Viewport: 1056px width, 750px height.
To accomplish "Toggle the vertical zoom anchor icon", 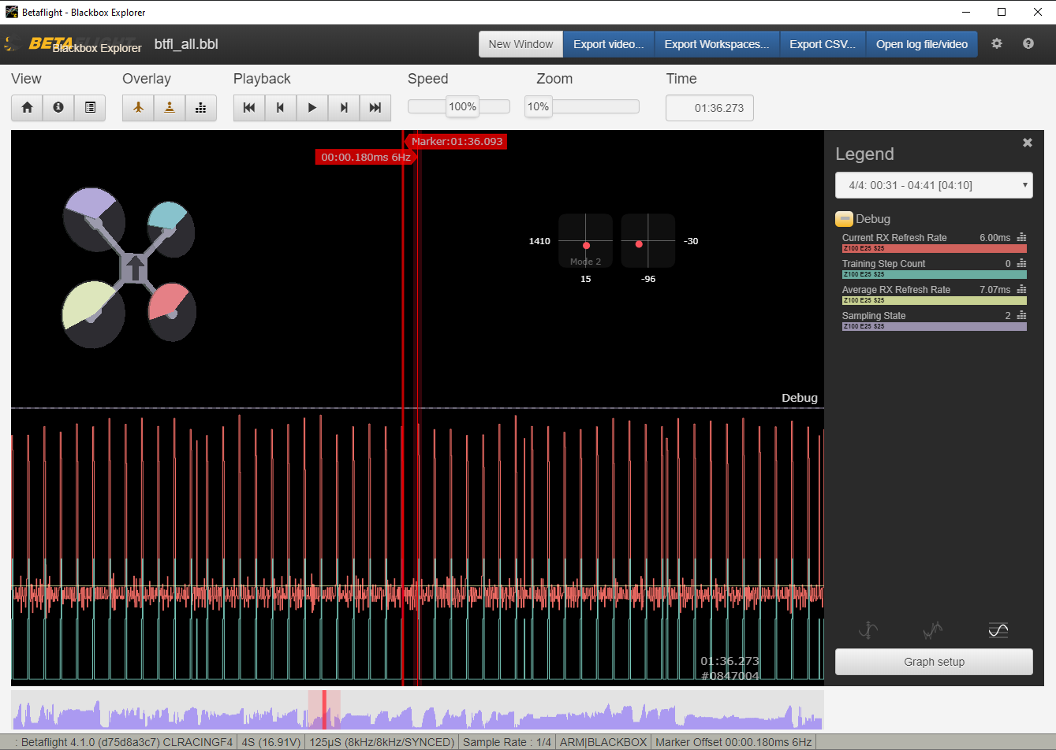I will click(x=868, y=630).
